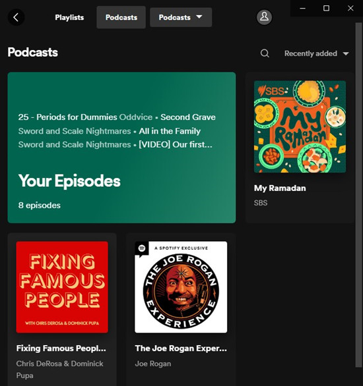Open the Podcasts dropdown with arrow
Screen dimensions: 363x386
(x=181, y=17)
